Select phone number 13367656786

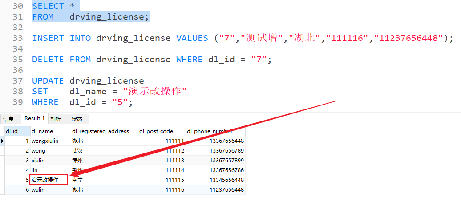pyautogui.click(x=215, y=170)
